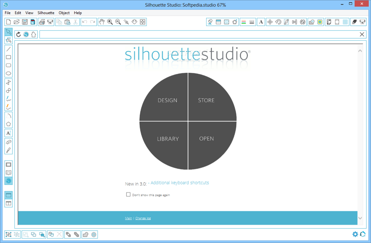The height and width of the screenshot is (243, 371).
Task: Open the Line Color panel icon
Action: [x=243, y=22]
